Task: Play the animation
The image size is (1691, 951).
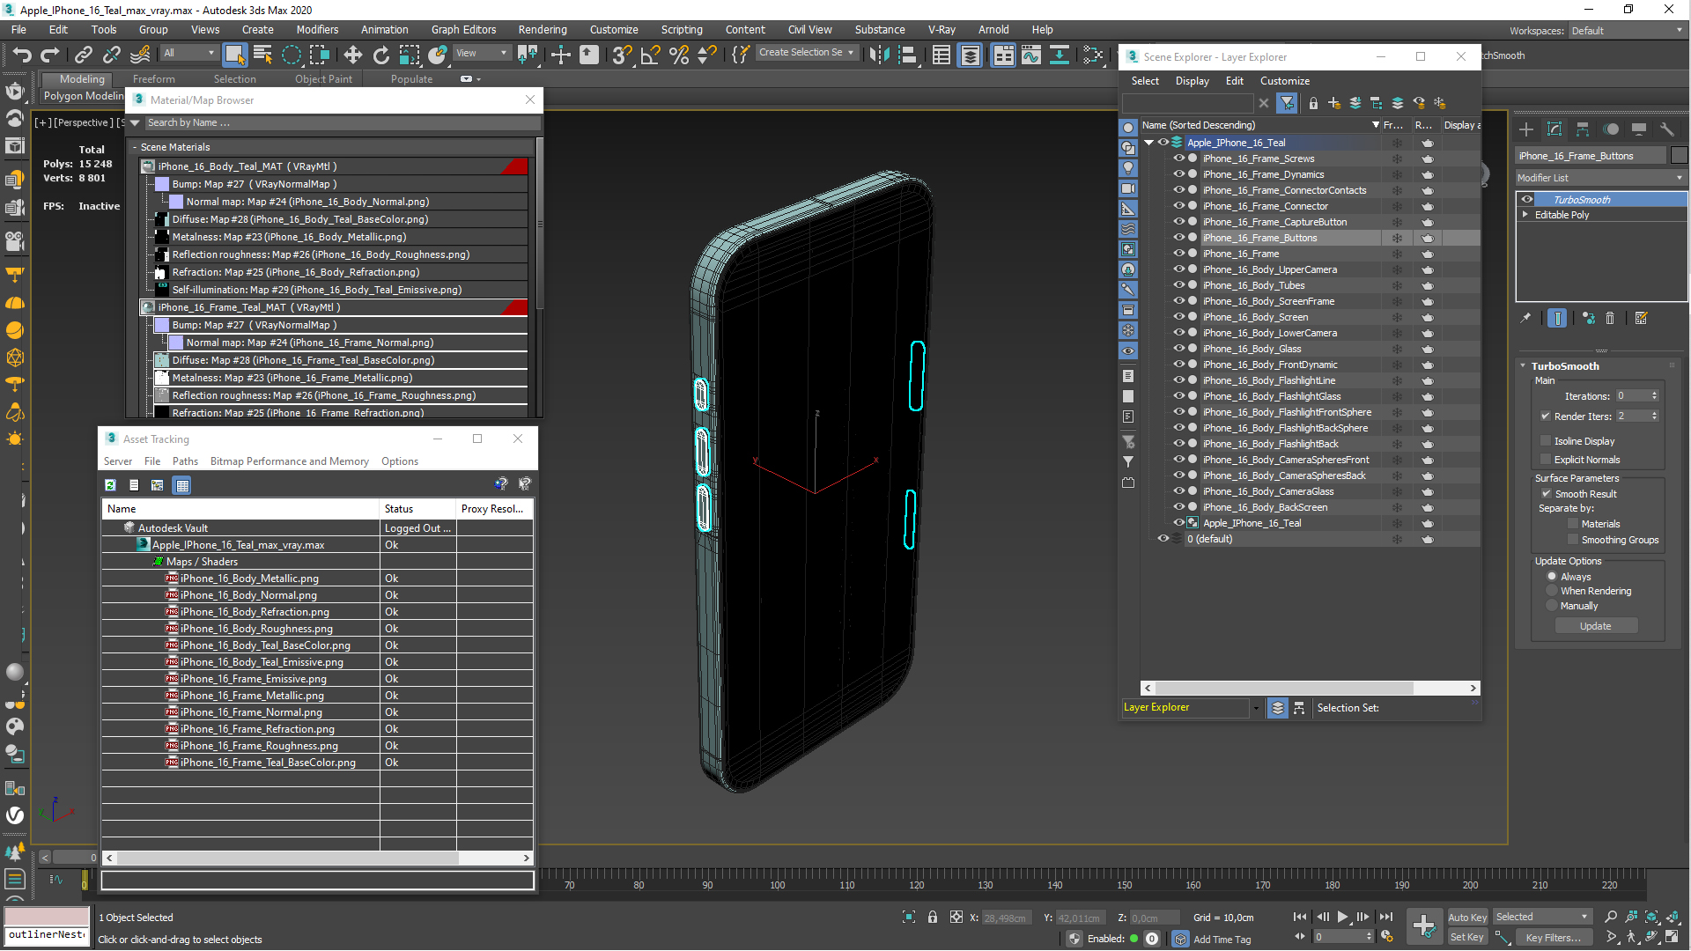Action: [x=1342, y=917]
